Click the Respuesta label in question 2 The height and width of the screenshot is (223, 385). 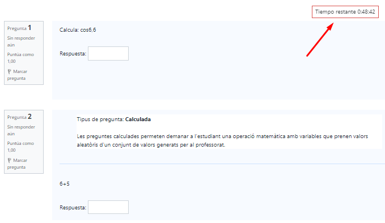click(x=73, y=208)
